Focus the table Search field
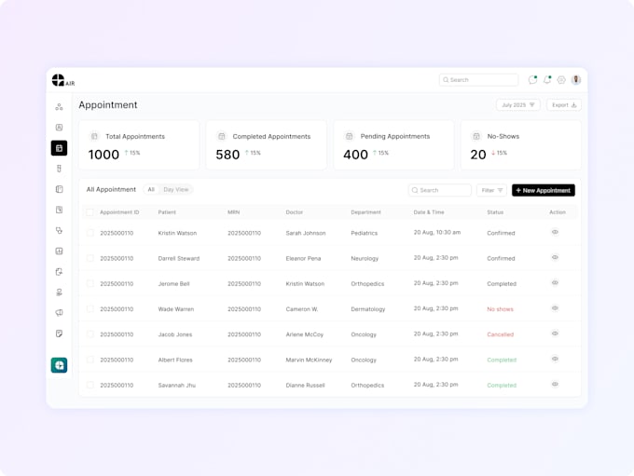 click(440, 190)
